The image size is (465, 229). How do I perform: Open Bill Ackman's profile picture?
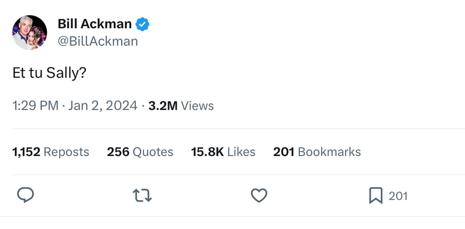(x=30, y=32)
